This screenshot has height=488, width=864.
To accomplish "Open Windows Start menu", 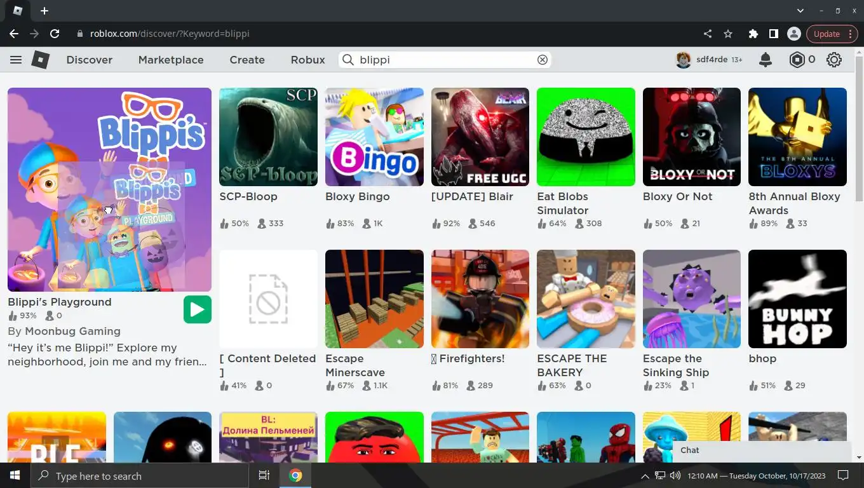I will point(15,475).
